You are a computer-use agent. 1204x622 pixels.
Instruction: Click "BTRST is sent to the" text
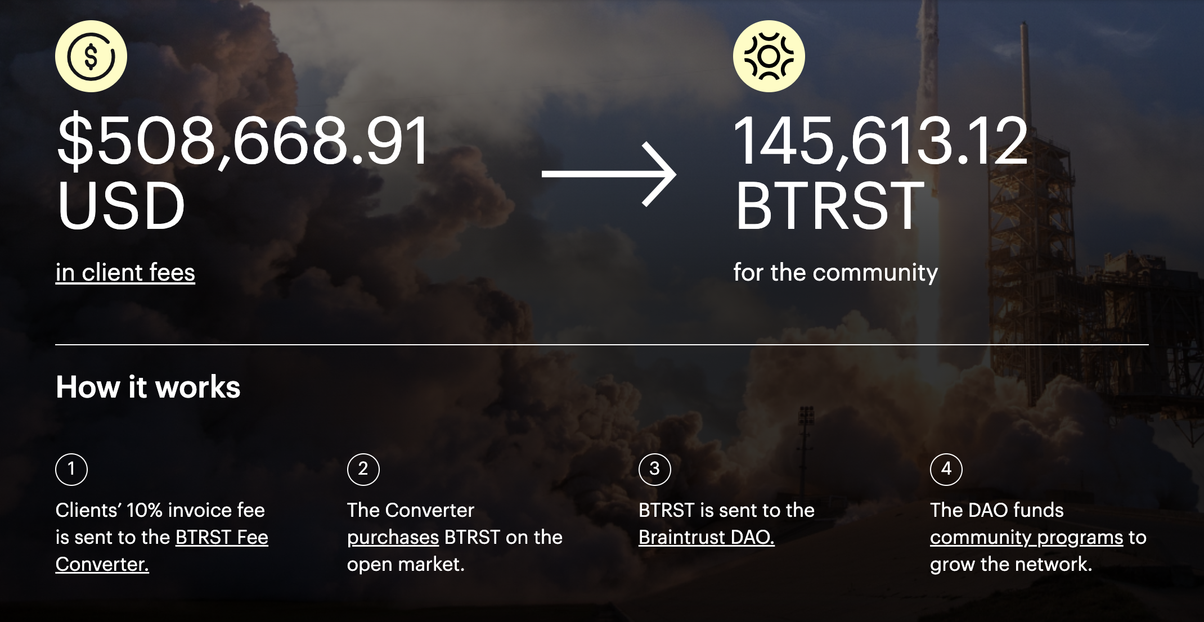pyautogui.click(x=726, y=510)
